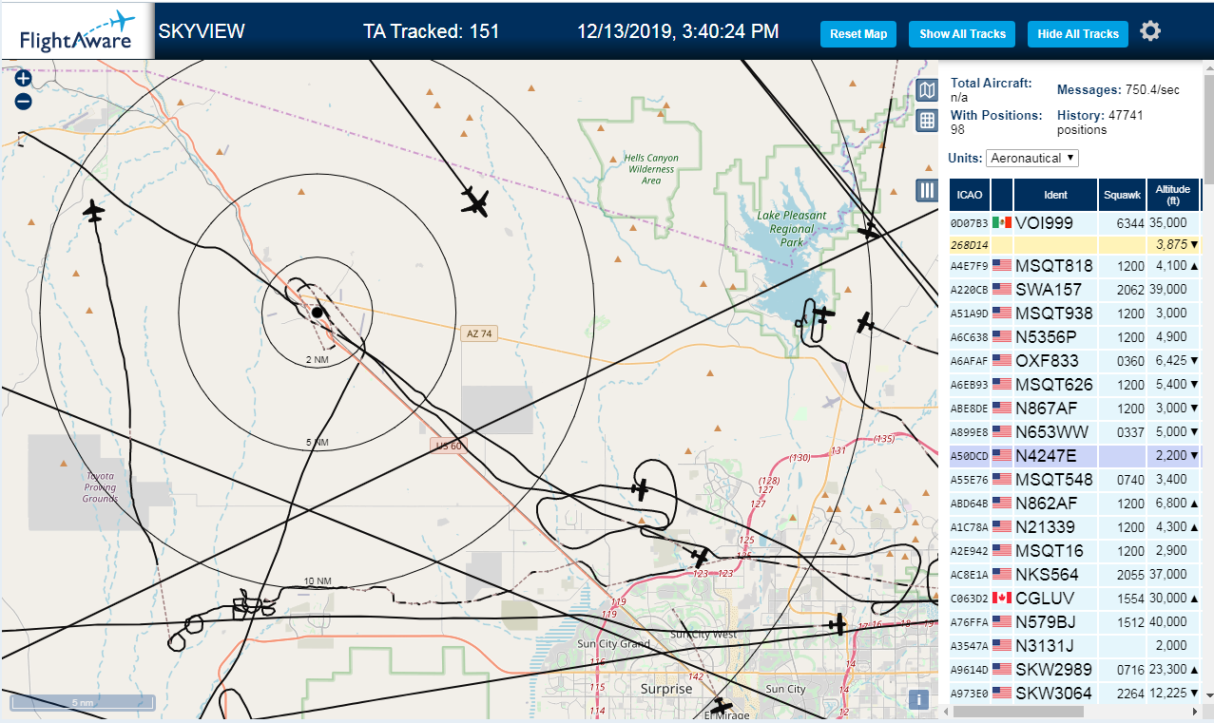Click the Mexico flag in VOI999 row
This screenshot has height=723, width=1214.
pos(1001,222)
